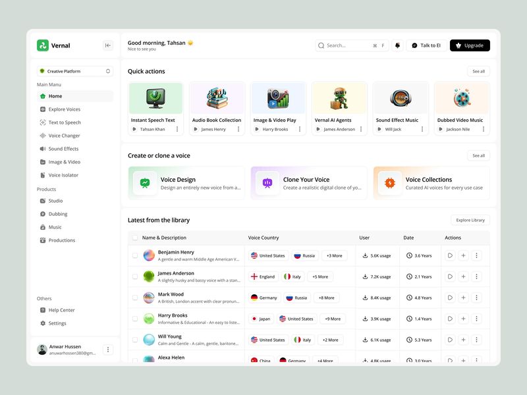
Task: Play the Sound Effect Music sample
Action: 379,129
